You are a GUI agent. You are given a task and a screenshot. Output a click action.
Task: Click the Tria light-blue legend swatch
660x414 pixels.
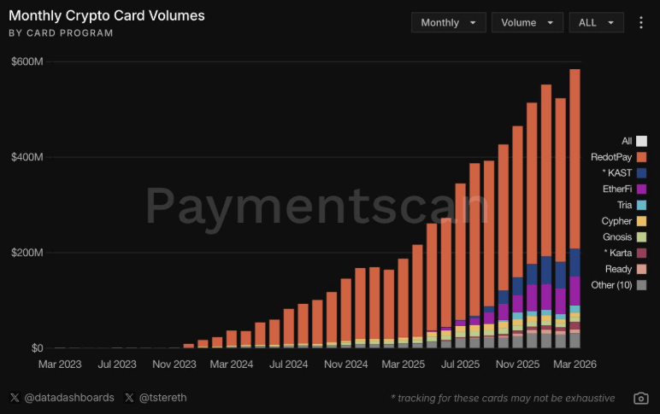(642, 205)
